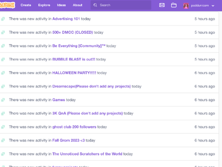
Task: Open My Stuff folder icon
Action: click(x=174, y=5)
